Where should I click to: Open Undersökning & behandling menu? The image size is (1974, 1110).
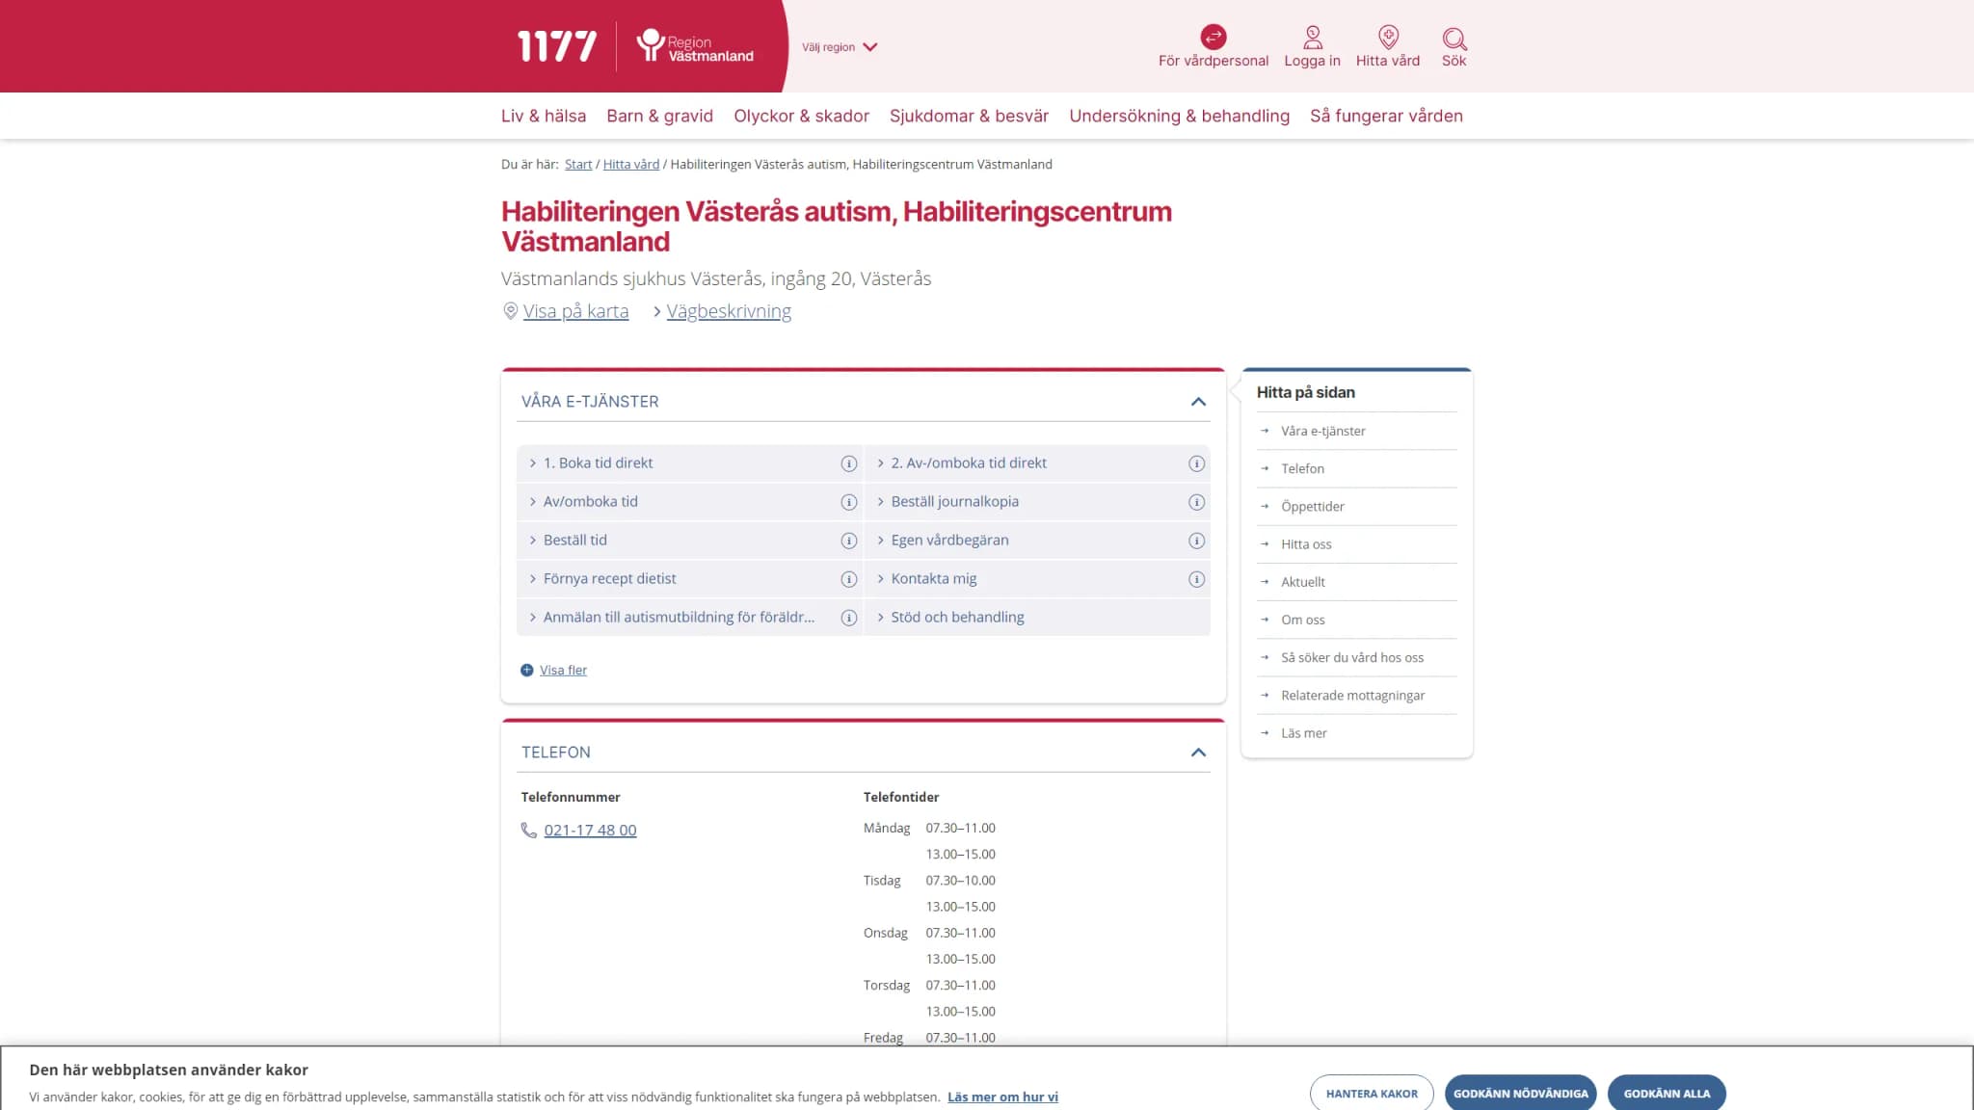coord(1179,116)
